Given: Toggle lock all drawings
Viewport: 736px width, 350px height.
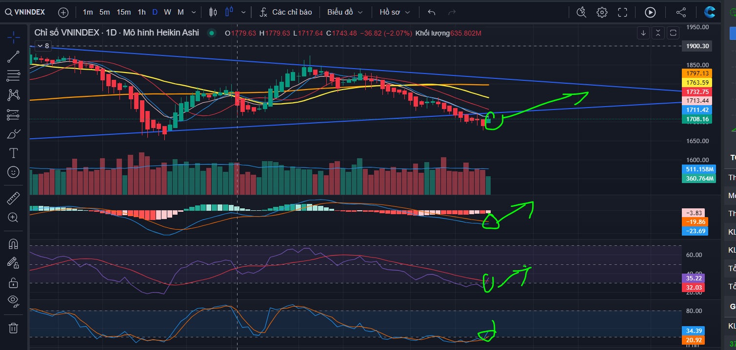Looking at the screenshot, I should click(14, 282).
